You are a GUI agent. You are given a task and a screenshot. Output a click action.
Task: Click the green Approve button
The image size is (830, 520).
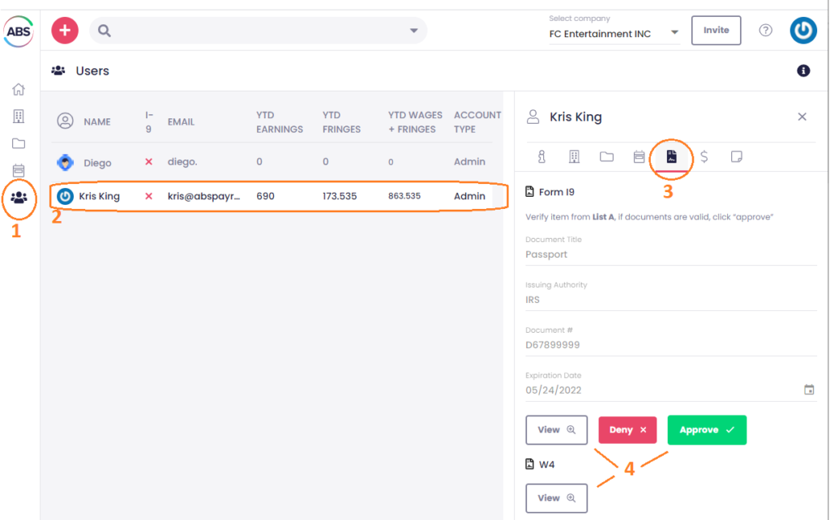(707, 430)
